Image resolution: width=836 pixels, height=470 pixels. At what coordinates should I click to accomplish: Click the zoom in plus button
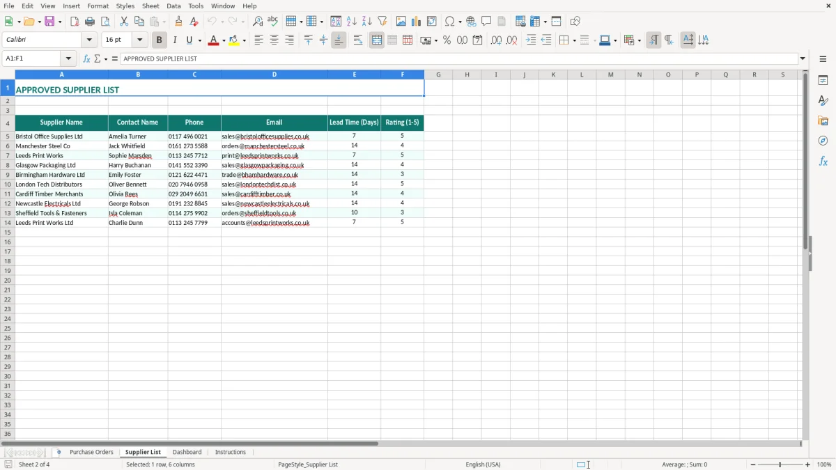808,464
